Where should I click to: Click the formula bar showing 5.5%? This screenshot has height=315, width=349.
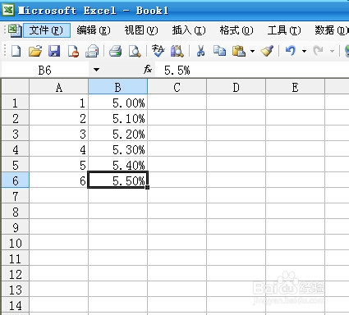tap(252, 70)
